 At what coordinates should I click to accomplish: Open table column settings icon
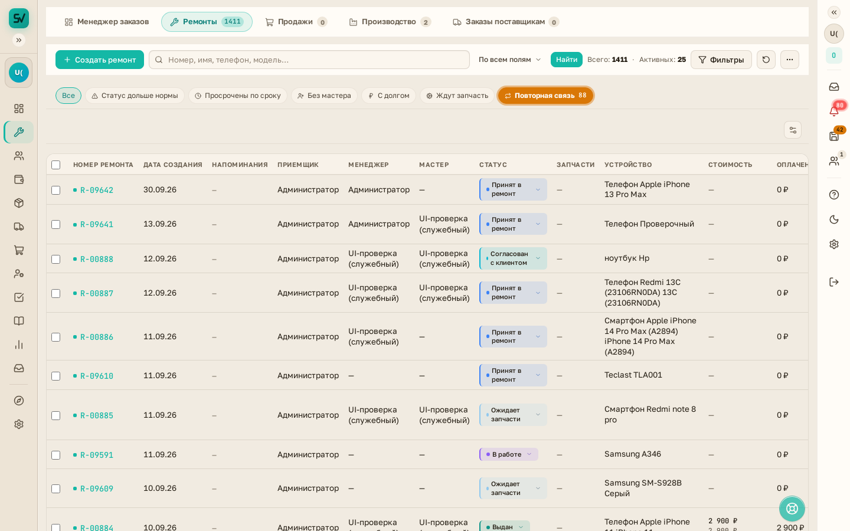click(x=793, y=130)
